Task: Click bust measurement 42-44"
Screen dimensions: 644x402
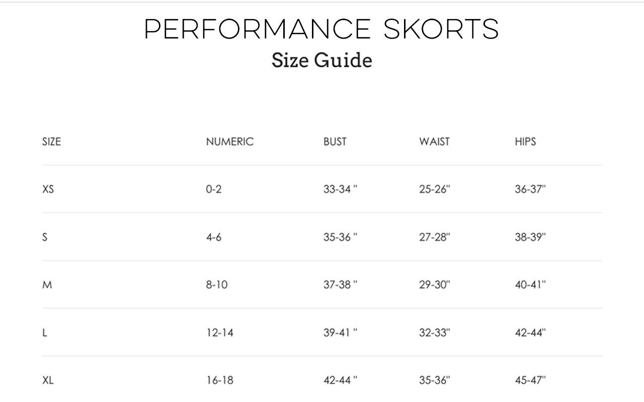Action: [x=341, y=380]
